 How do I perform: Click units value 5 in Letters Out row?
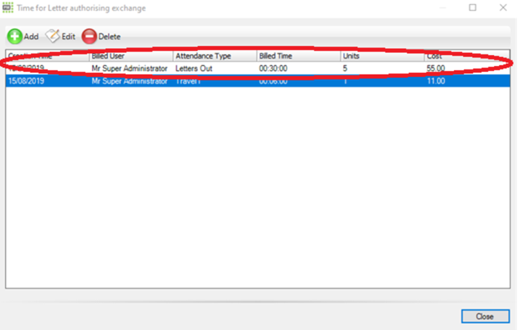pyautogui.click(x=345, y=69)
